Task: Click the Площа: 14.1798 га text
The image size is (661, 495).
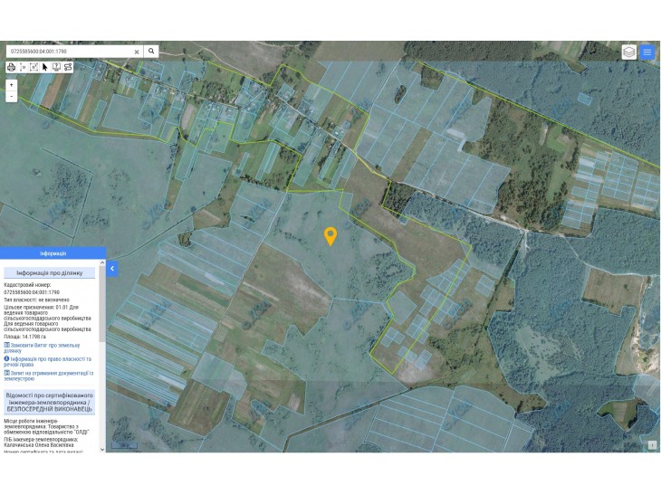Action: coord(24,337)
